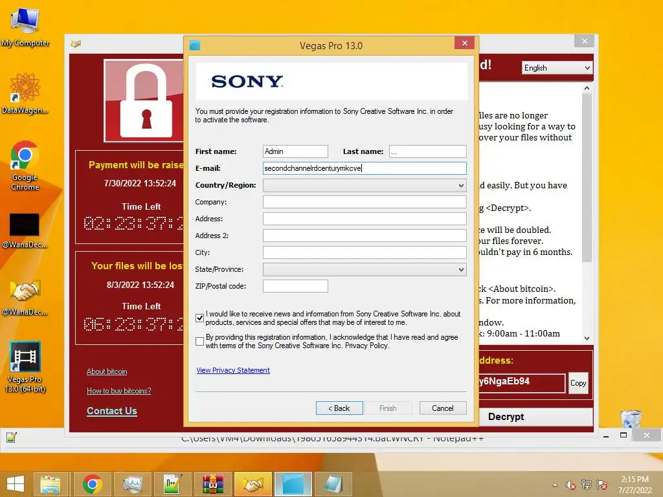Click the message scroll down arrow

point(587,338)
